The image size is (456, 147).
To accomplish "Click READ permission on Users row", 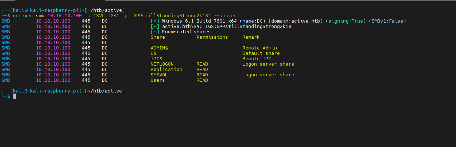I will 202,80.
